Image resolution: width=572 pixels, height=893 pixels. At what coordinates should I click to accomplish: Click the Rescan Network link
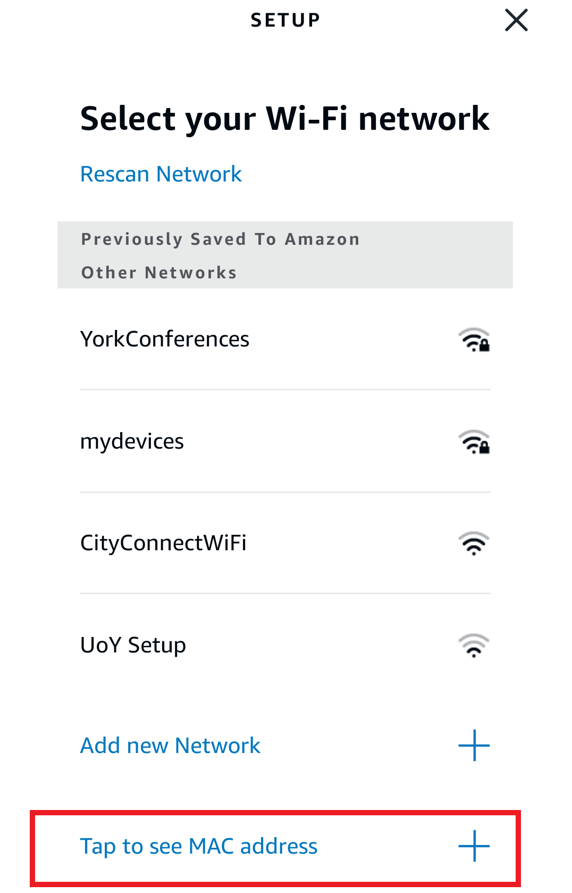point(161,174)
